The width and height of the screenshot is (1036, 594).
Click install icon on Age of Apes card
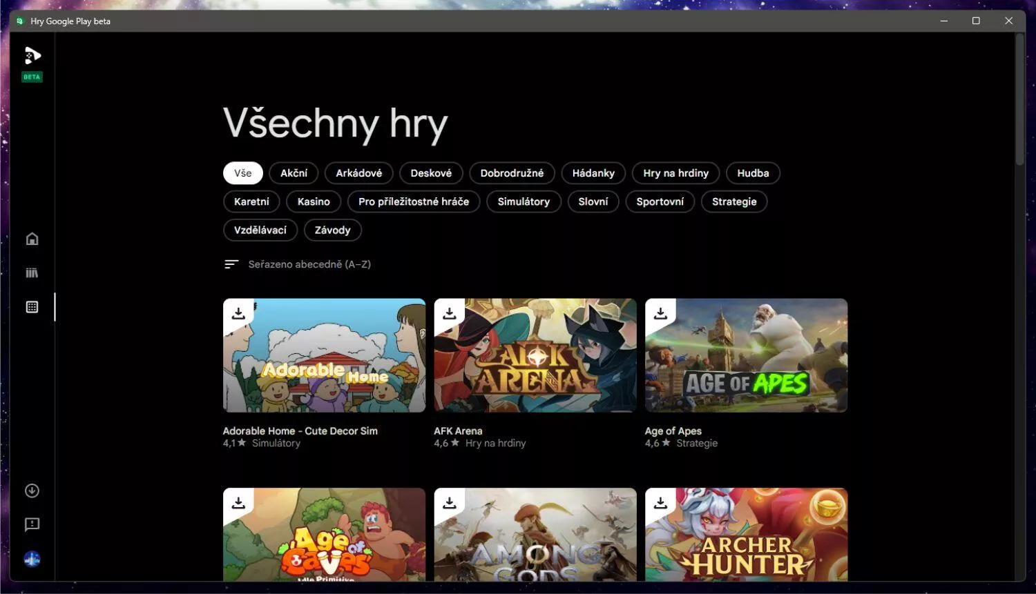(660, 314)
